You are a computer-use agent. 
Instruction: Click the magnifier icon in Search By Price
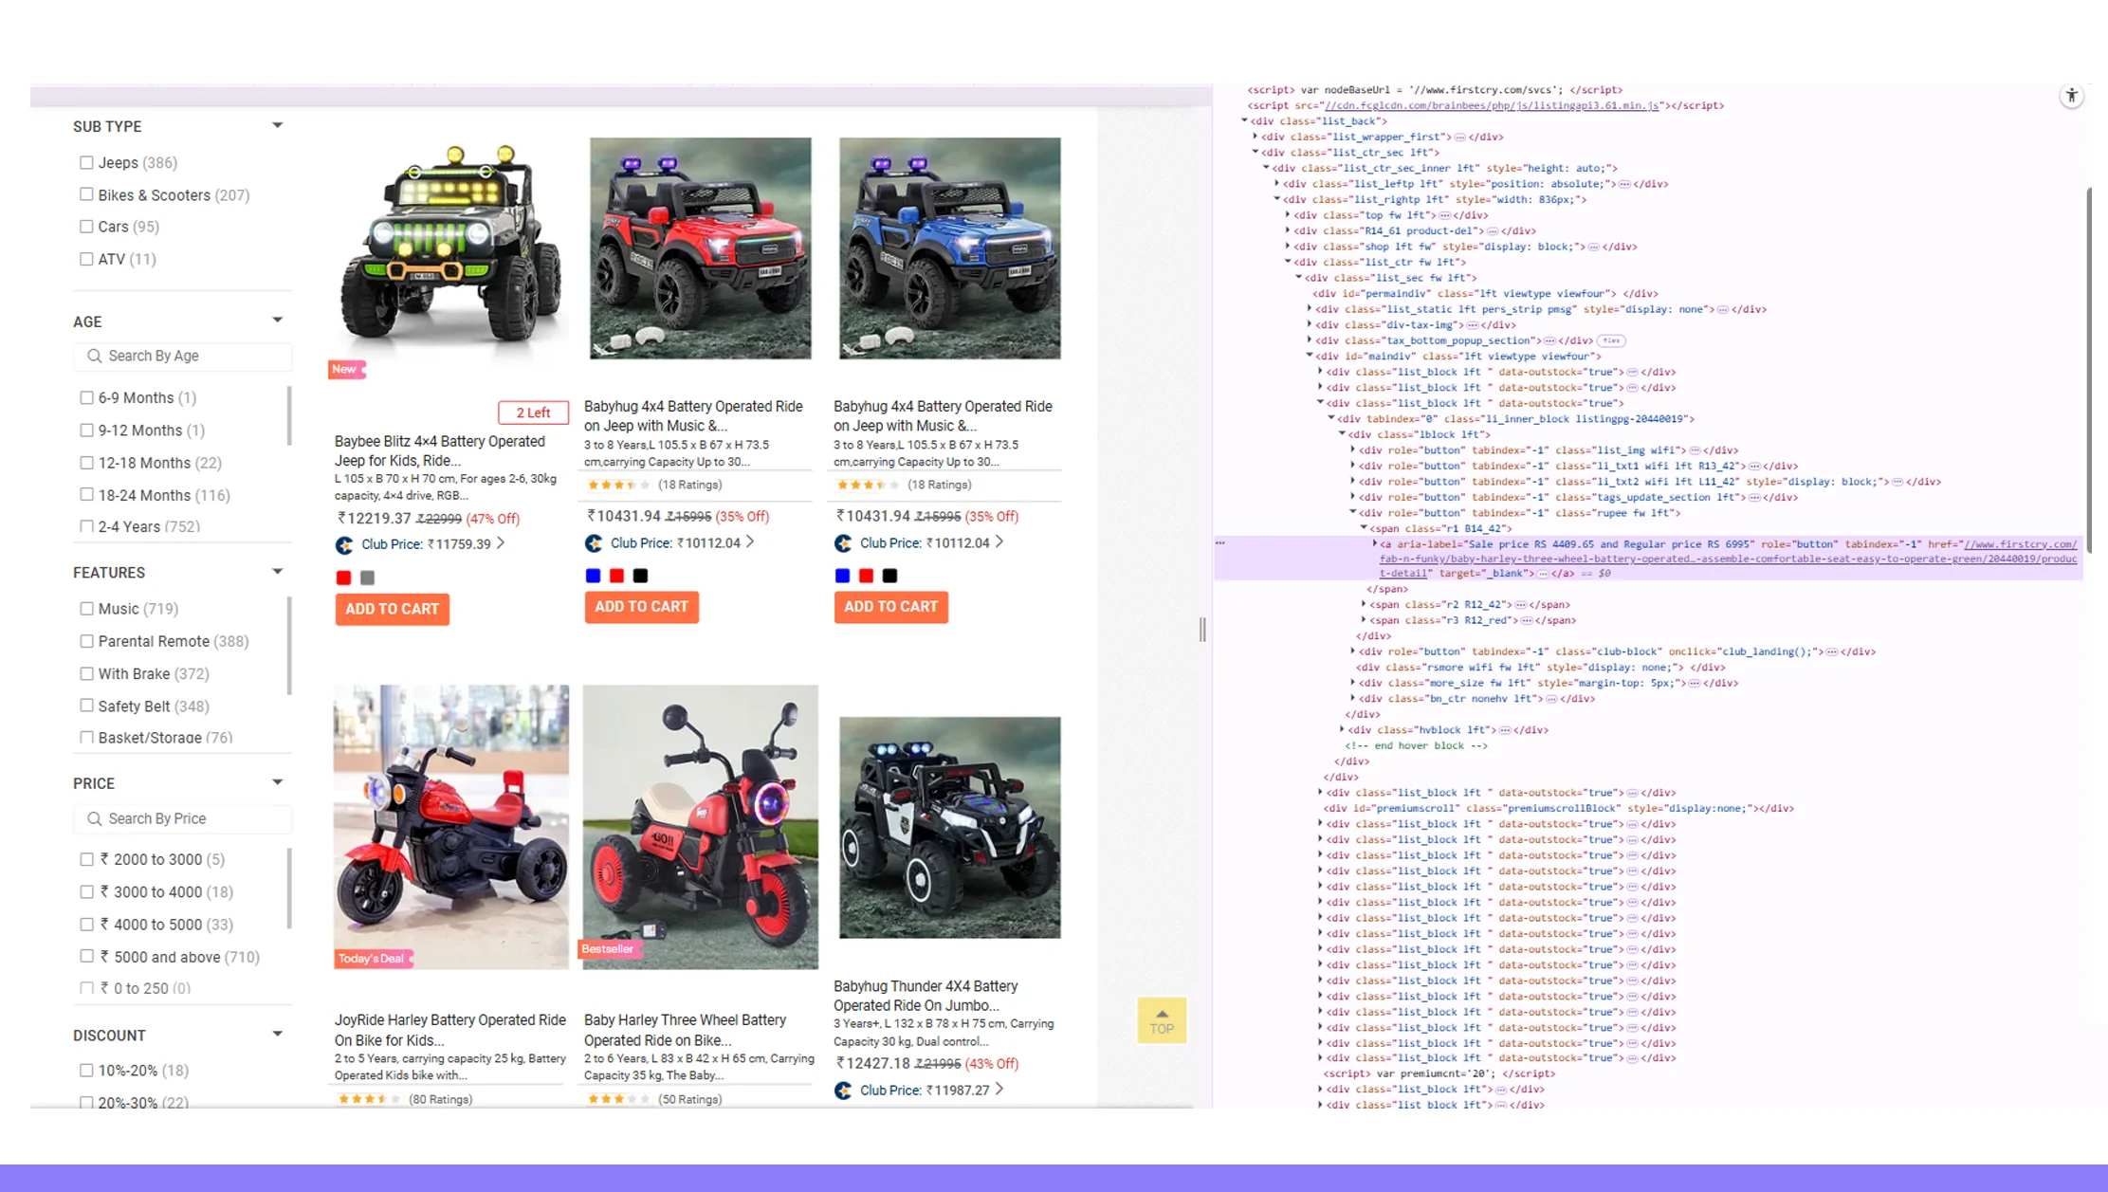(95, 817)
